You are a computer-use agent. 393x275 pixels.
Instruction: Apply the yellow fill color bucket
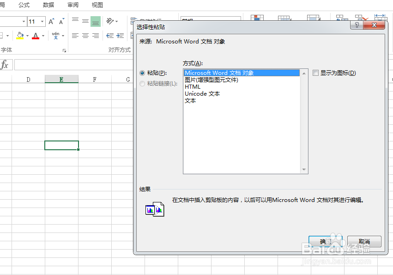[20, 36]
